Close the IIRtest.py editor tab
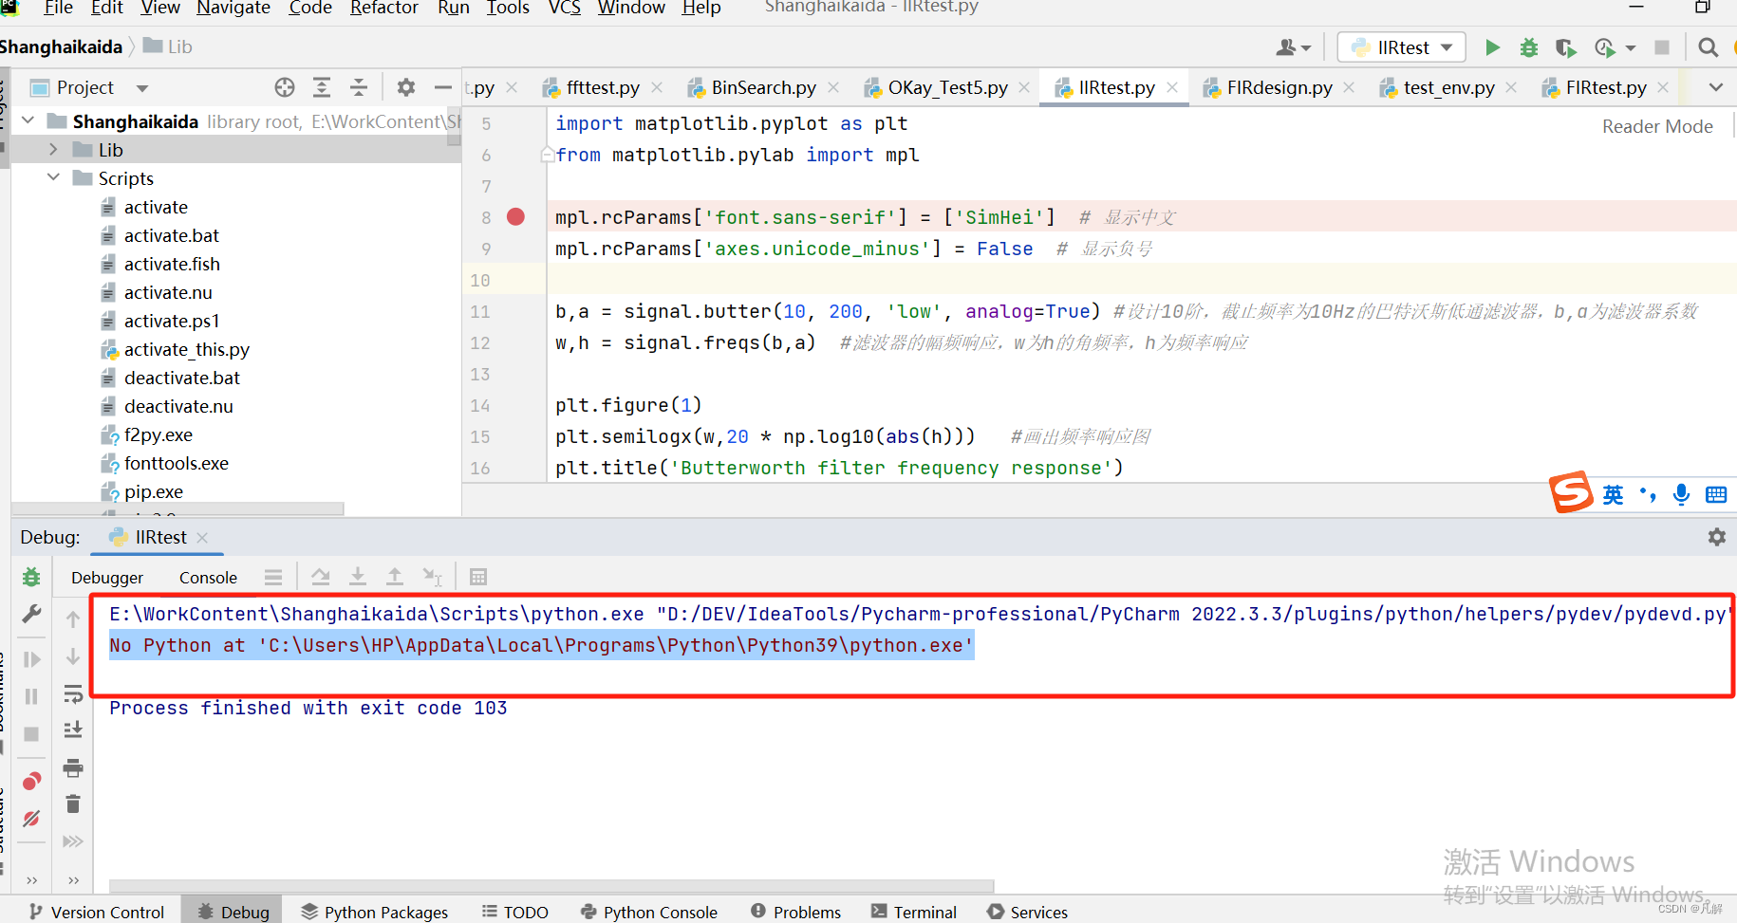Screen dimensions: 1737x923 pos(1172,87)
